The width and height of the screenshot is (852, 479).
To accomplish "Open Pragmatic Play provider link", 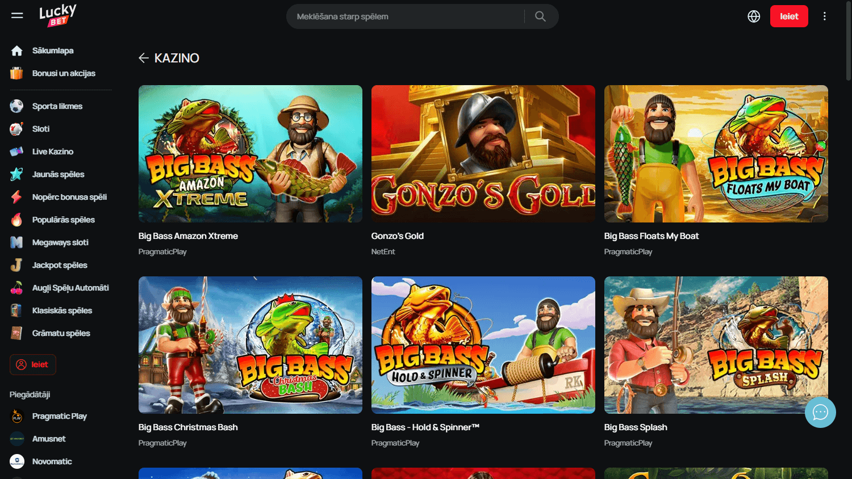I will click(x=60, y=416).
